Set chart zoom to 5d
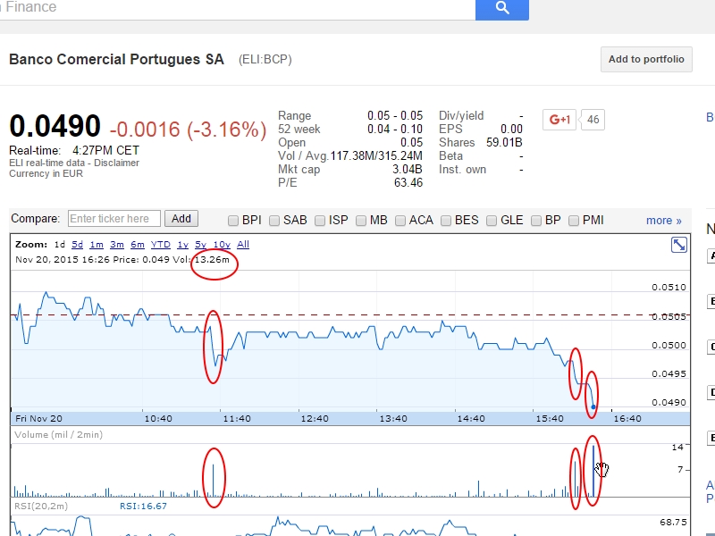The width and height of the screenshot is (715, 536). pos(77,245)
